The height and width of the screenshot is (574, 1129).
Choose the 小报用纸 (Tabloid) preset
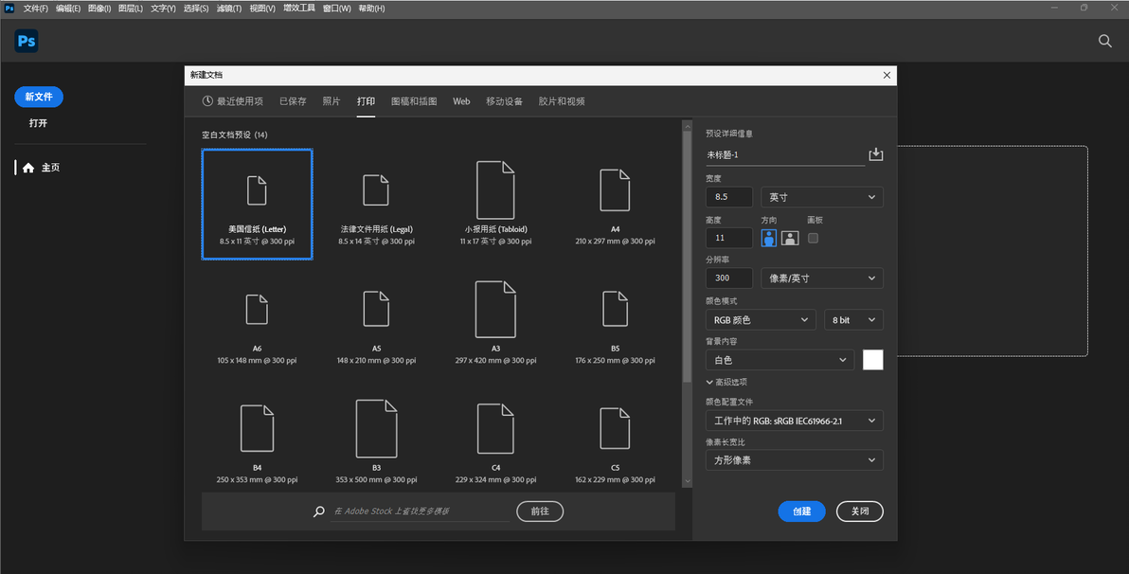click(495, 205)
